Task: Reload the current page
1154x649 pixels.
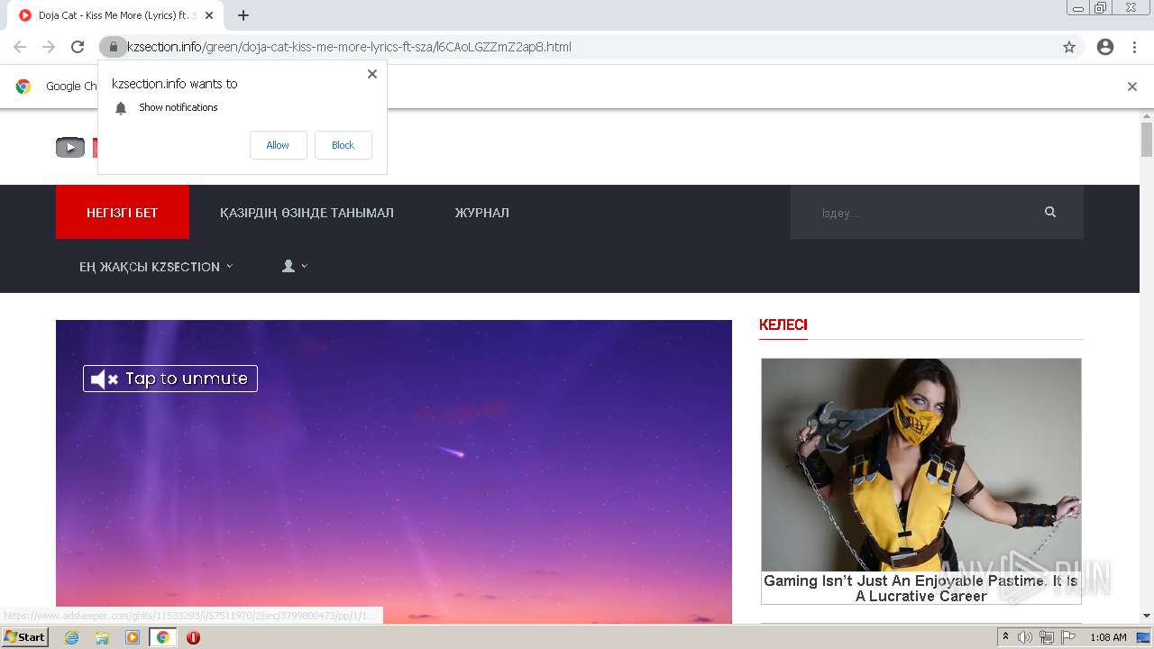Action: (x=78, y=47)
